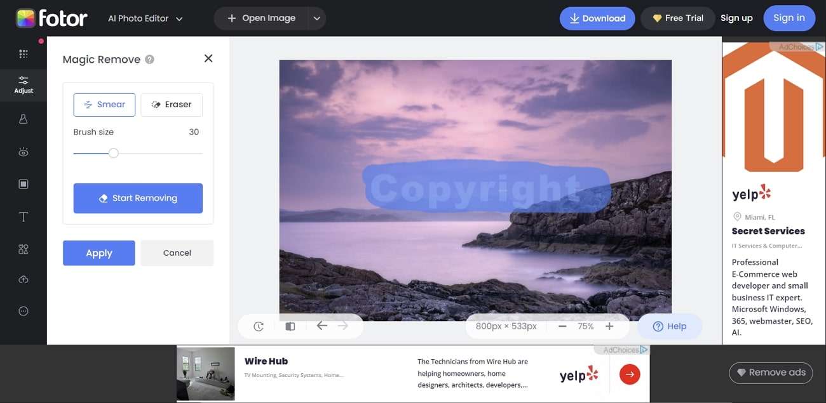Download the edited image
The height and width of the screenshot is (403, 826).
597,18
